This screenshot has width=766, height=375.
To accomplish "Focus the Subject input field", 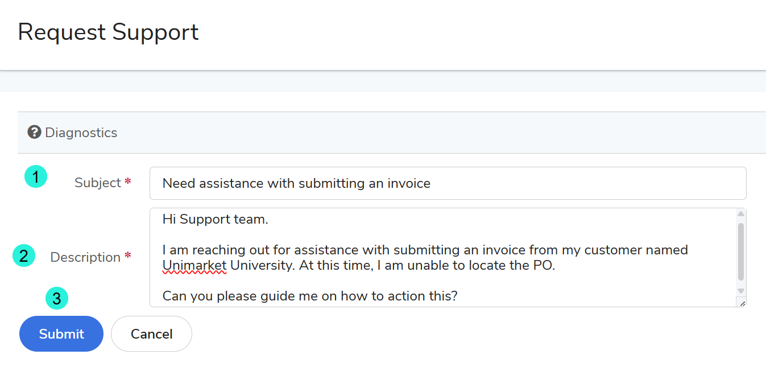I will (x=447, y=183).
